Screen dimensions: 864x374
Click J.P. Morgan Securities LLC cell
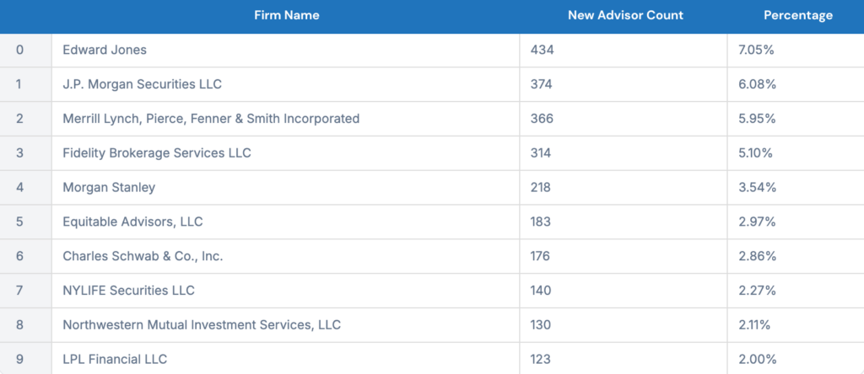tap(285, 84)
